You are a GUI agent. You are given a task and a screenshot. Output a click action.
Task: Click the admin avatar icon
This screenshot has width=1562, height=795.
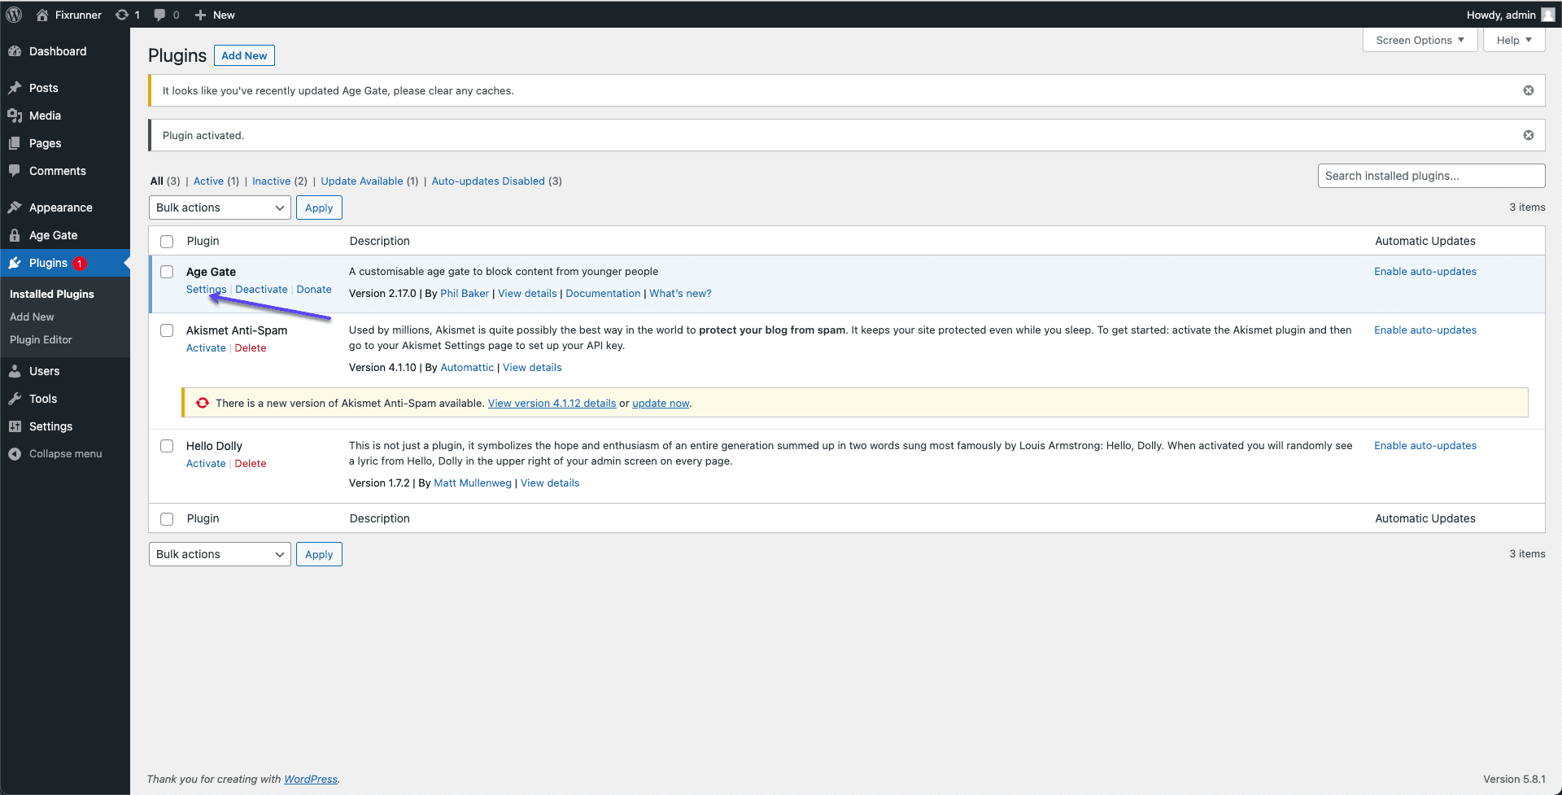coord(1548,15)
